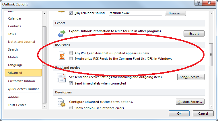Click the Export button
The image size is (218, 121).
pos(194,34)
